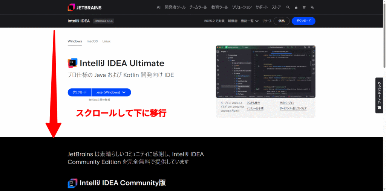The width and height of the screenshot is (386, 191).
Task: Click the 2025年6月23日 date text
Action: [x=230, y=111]
